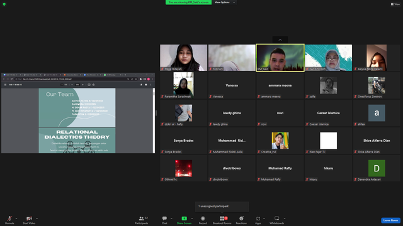Start recording with Record button
The width and height of the screenshot is (403, 226).
coord(203,220)
